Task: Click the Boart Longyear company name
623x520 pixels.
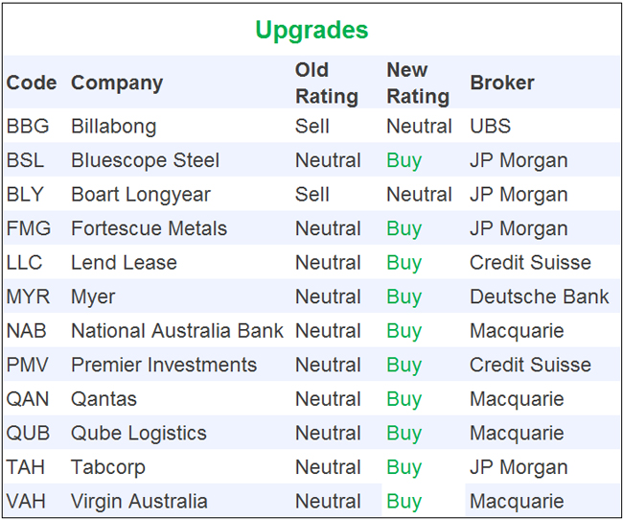Action: pyautogui.click(x=141, y=194)
